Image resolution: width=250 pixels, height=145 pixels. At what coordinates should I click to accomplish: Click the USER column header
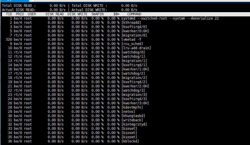[32, 14]
